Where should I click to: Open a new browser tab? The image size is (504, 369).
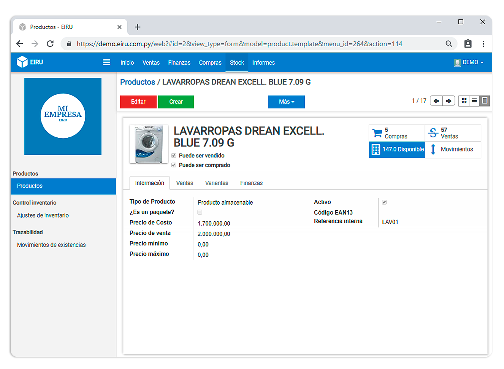[x=138, y=27]
